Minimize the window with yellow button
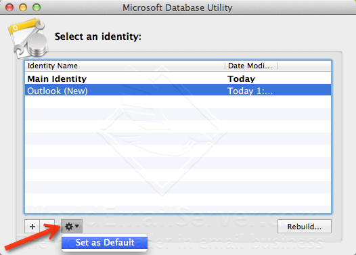Viewport: 356px width, 255px height. point(23,7)
